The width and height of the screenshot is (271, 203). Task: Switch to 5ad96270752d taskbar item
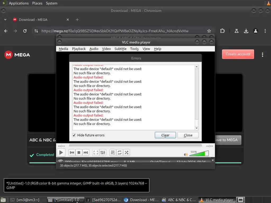(x=104, y=200)
